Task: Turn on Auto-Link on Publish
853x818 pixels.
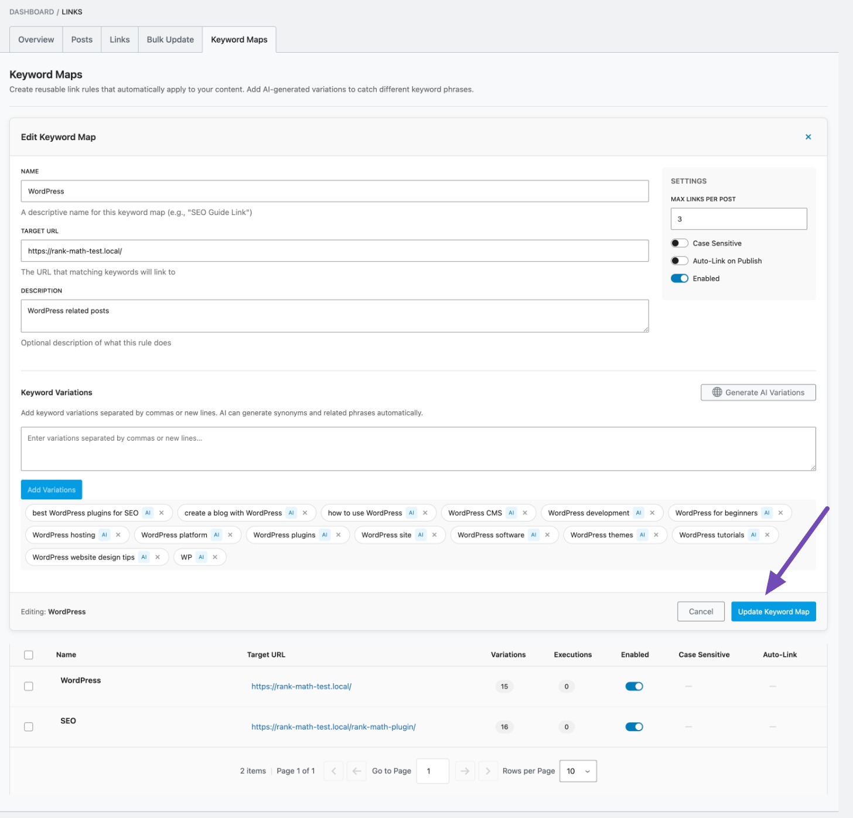Action: [x=680, y=260]
